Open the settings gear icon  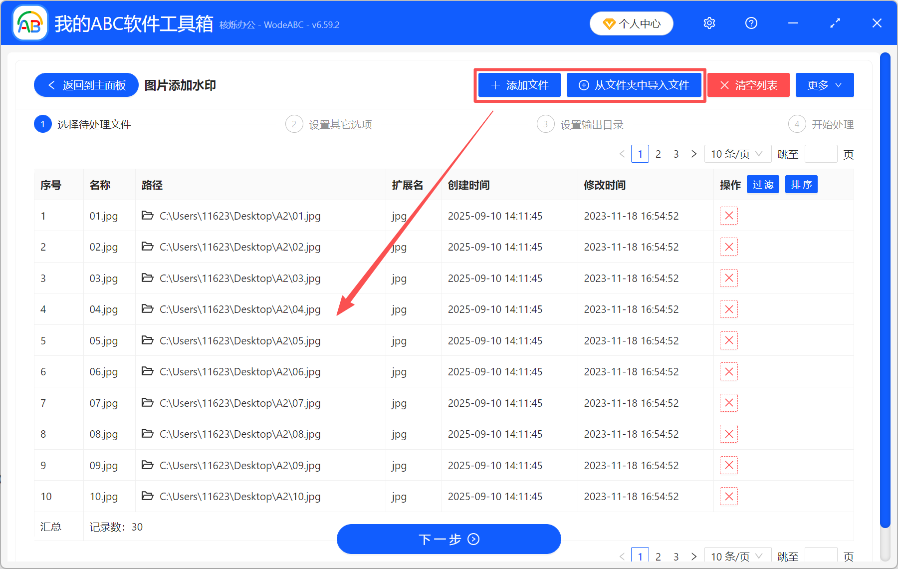pyautogui.click(x=709, y=23)
